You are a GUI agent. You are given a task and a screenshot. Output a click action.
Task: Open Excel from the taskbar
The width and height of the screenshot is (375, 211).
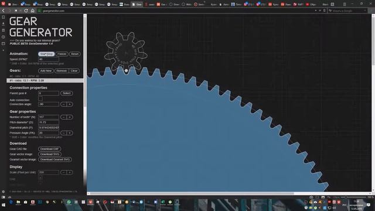(x=163, y=202)
